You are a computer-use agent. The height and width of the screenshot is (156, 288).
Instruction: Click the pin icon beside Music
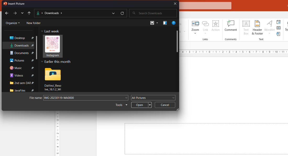(x=32, y=68)
